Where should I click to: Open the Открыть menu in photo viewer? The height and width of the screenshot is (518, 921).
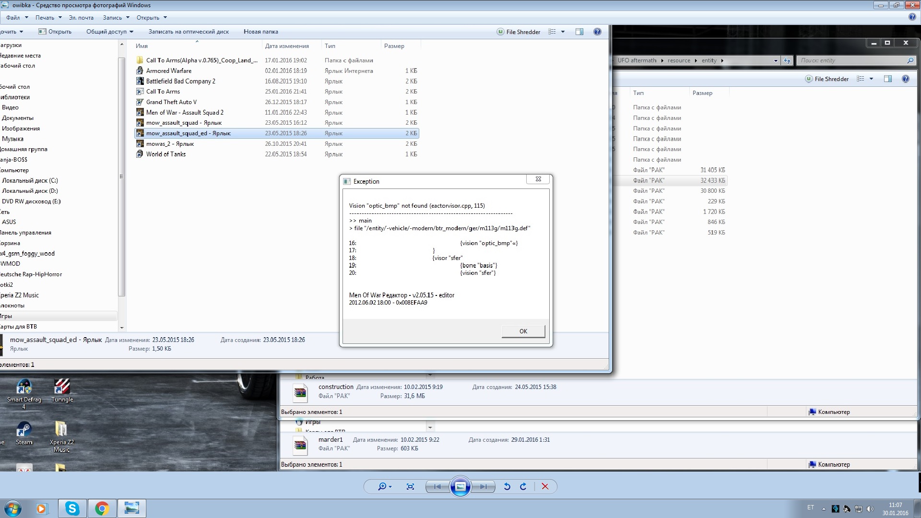tap(152, 18)
